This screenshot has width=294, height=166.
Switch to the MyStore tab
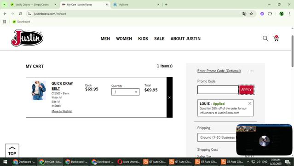coord(123,5)
